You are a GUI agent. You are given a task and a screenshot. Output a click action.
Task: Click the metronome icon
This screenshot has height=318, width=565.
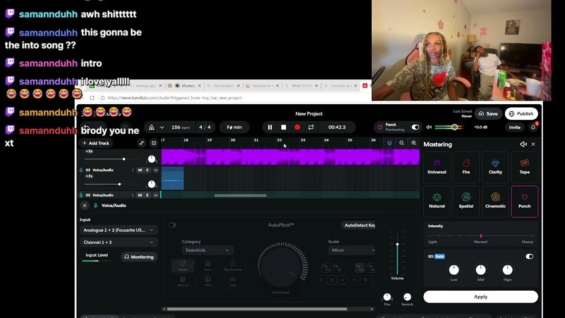pyautogui.click(x=151, y=127)
